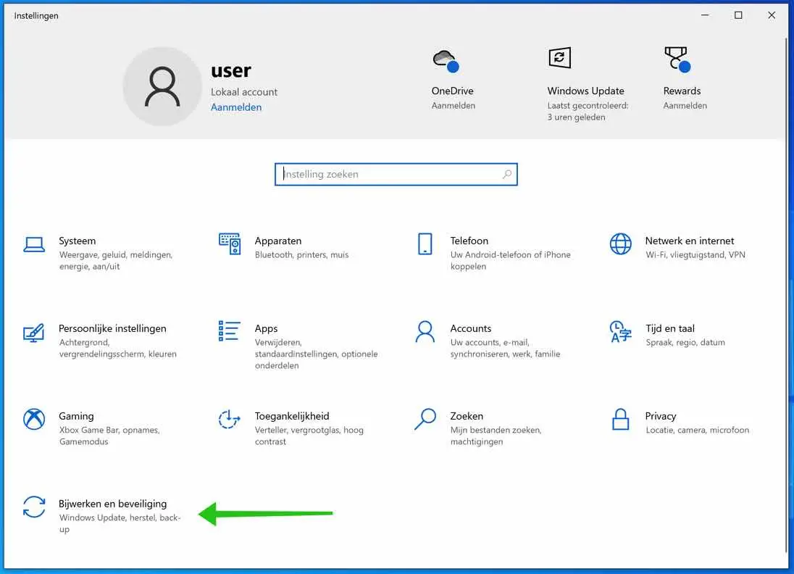Open the Netwerk en internet globe icon
The width and height of the screenshot is (794, 574).
click(620, 244)
